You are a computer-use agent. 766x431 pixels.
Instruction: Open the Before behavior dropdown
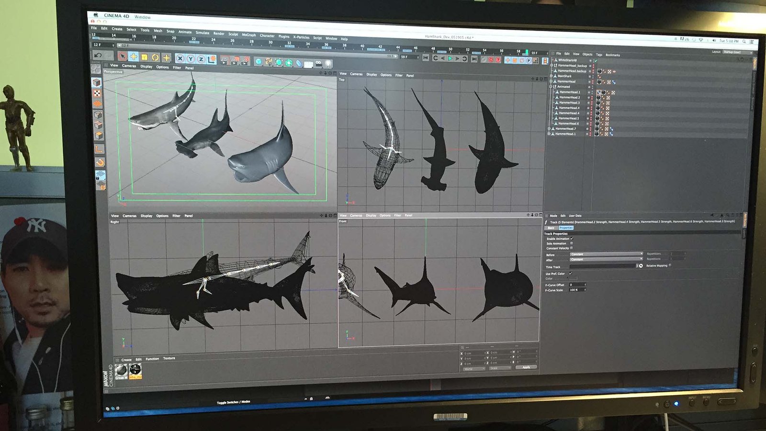coord(606,254)
